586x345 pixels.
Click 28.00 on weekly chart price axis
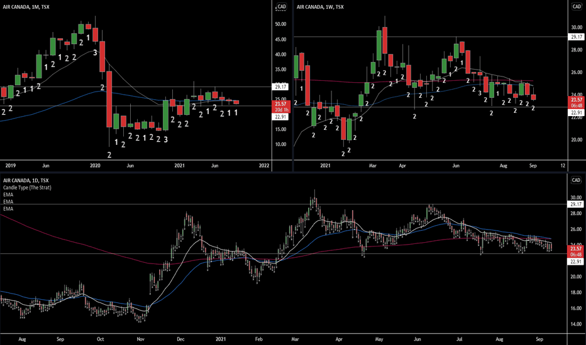[577, 50]
